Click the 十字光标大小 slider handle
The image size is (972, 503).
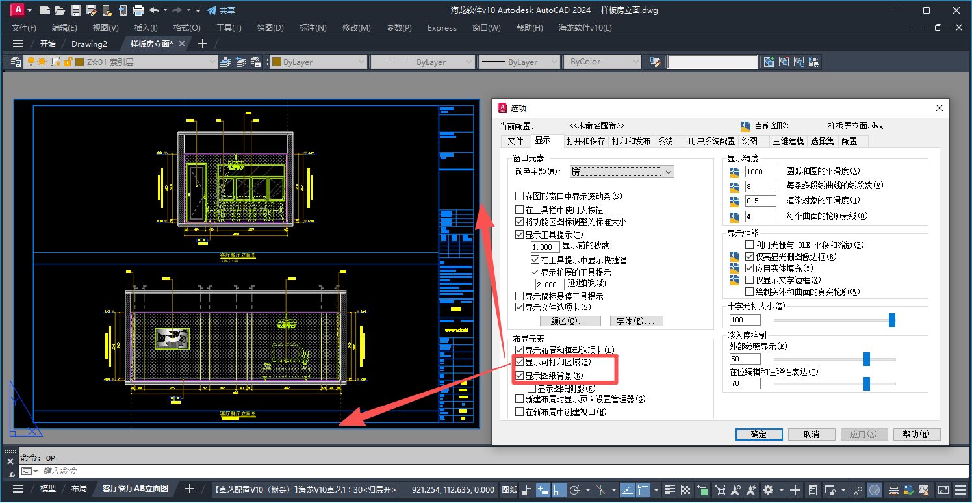pyautogui.click(x=891, y=320)
